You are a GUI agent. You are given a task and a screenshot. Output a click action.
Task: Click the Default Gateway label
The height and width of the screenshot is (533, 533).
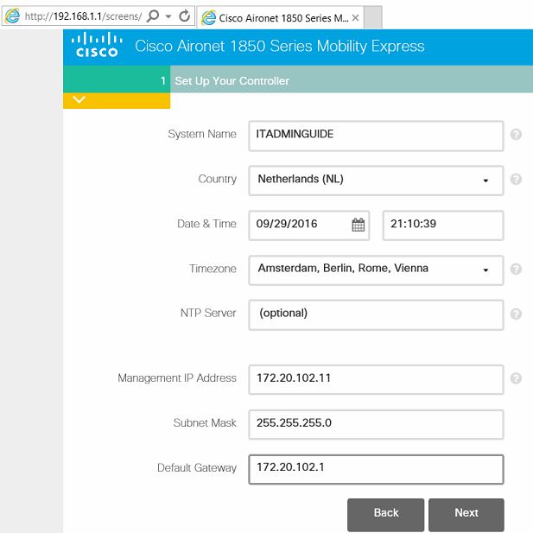tap(196, 467)
